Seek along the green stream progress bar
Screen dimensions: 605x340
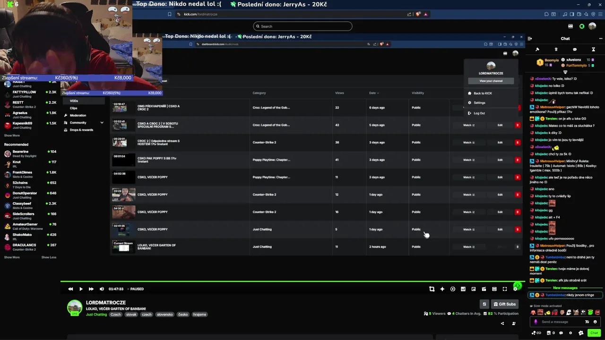pos(293,282)
